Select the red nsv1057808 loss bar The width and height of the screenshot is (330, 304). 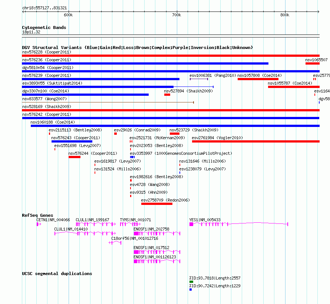258,79
